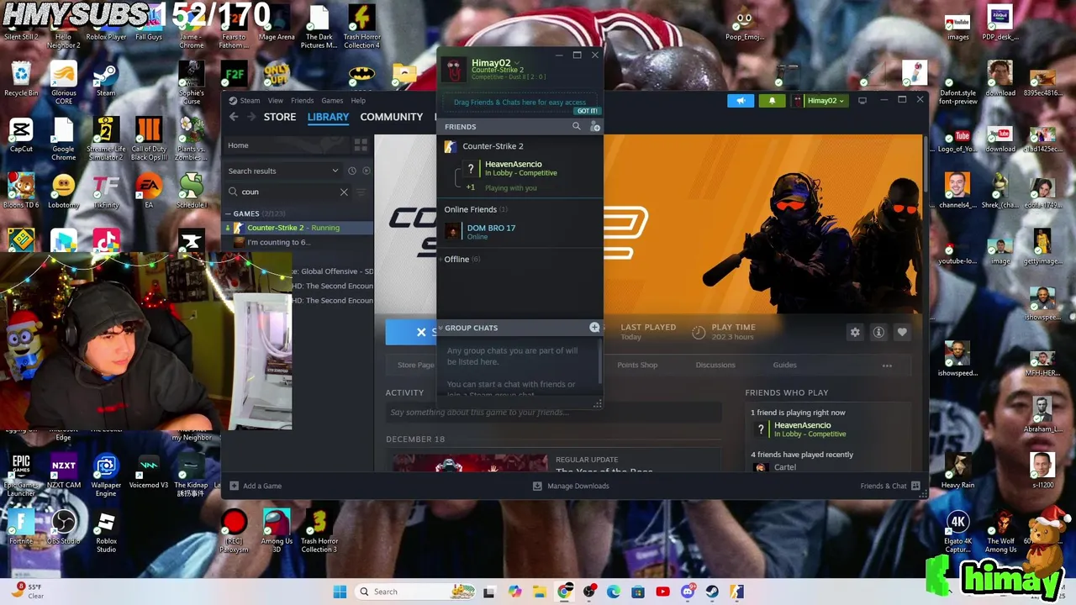Open the Help menu in Steam
Image resolution: width=1076 pixels, height=605 pixels.
[358, 101]
